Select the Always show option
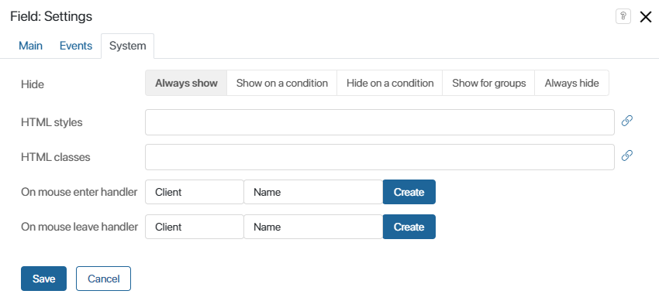 (186, 83)
